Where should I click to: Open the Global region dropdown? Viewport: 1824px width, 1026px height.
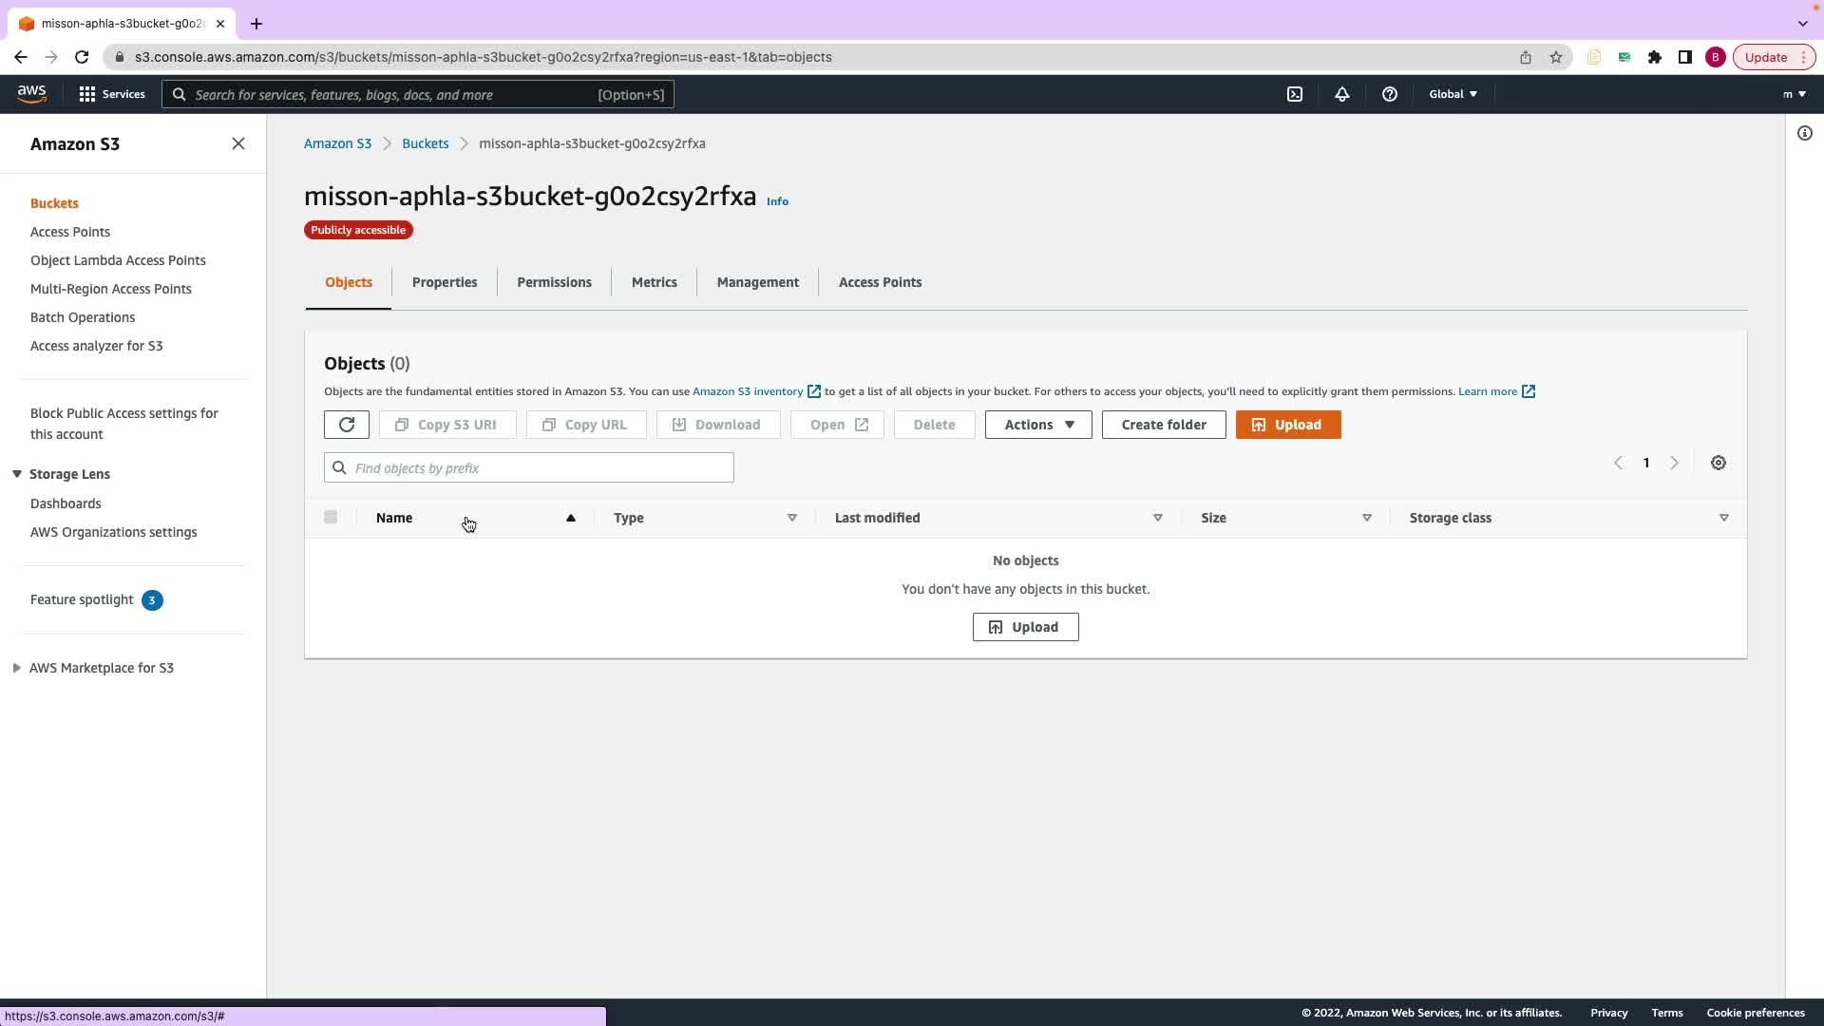point(1453,94)
